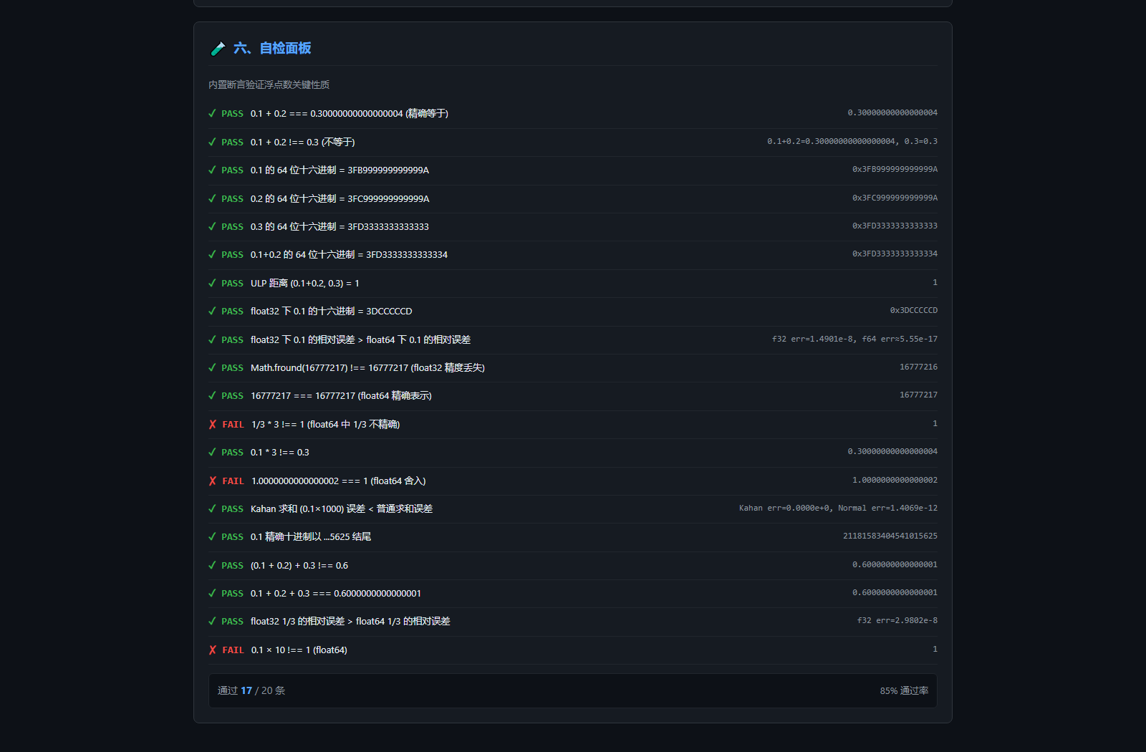Click result value "1" on the ULP 距离 row
The image size is (1146, 752).
pyautogui.click(x=935, y=283)
